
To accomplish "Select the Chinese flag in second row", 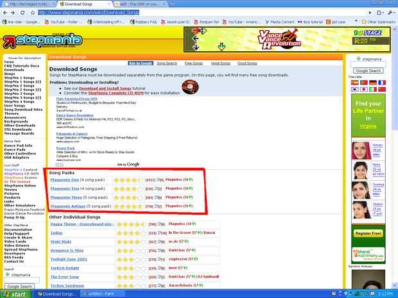I will pyautogui.click(x=382, y=89).
